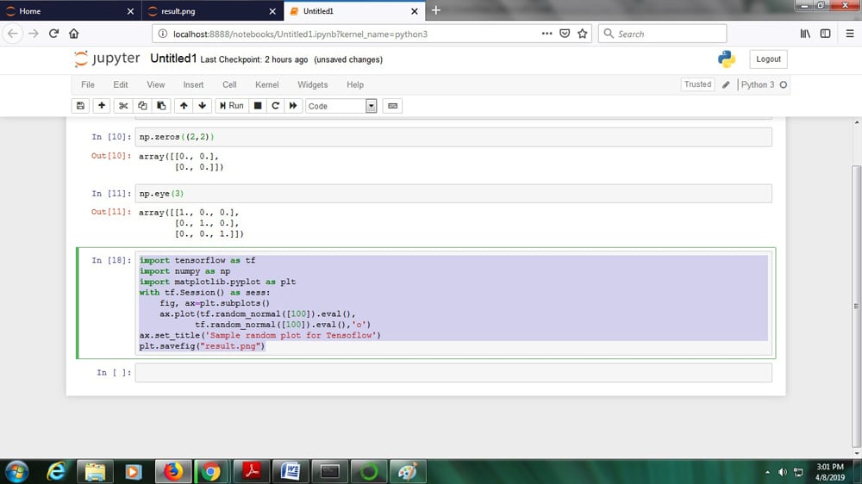This screenshot has height=484, width=862.
Task: Cut selected cell using scissors icon
Action: 123,106
